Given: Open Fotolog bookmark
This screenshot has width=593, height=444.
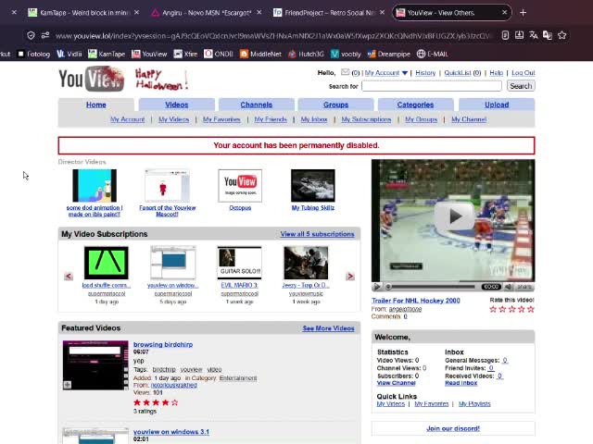Looking at the screenshot, I should tap(34, 54).
